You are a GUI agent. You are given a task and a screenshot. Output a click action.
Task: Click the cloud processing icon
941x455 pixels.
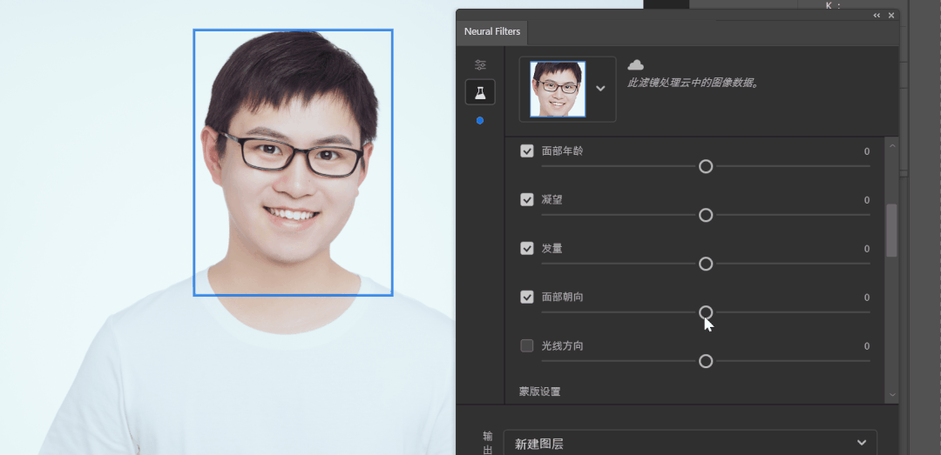point(635,64)
